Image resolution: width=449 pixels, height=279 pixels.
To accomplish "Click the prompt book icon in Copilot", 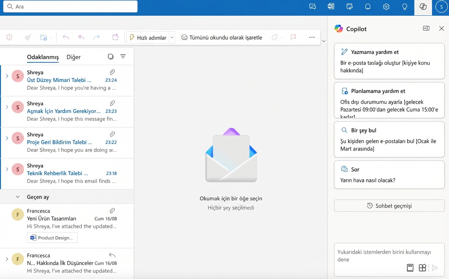I will pyautogui.click(x=410, y=268).
